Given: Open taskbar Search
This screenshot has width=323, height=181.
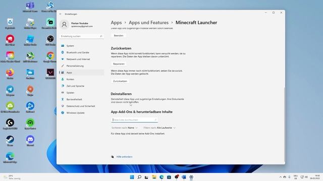Looking at the screenshot, I should [139, 177].
